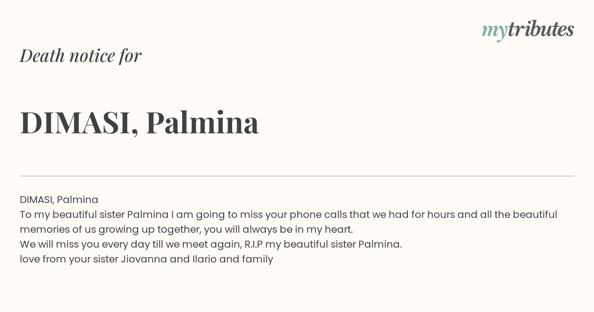This screenshot has width=594, height=312.
Task: Click the horizontal divider line
Action: (297, 176)
